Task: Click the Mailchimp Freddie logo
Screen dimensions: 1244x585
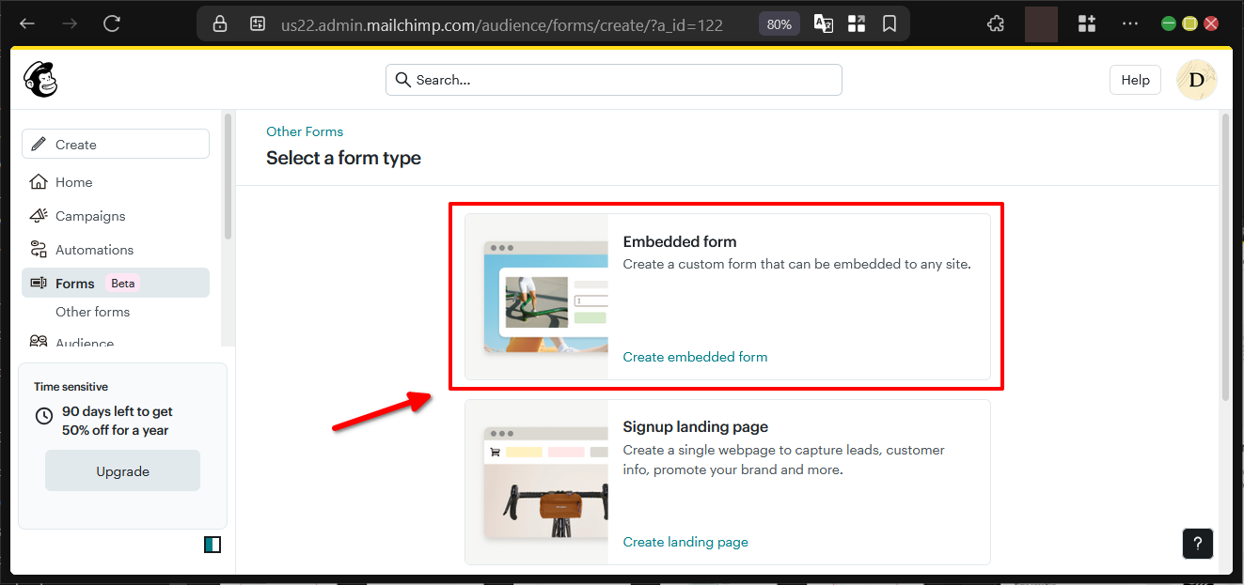Action: pos(39,79)
